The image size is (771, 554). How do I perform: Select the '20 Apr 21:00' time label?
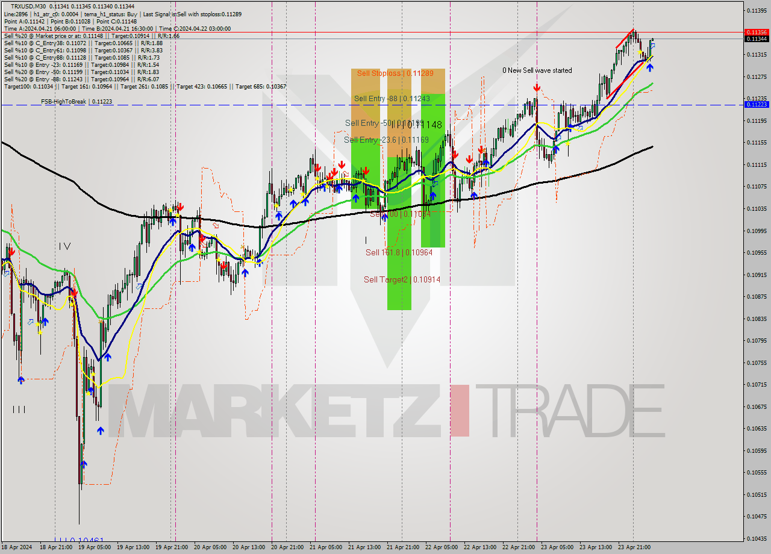[287, 547]
